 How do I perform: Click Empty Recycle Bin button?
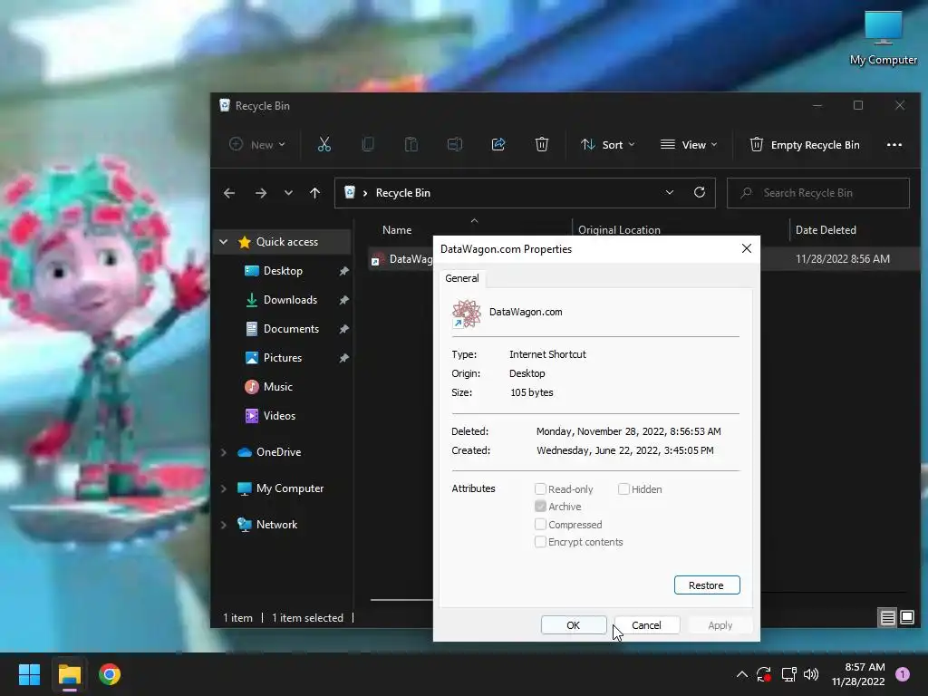click(x=805, y=144)
